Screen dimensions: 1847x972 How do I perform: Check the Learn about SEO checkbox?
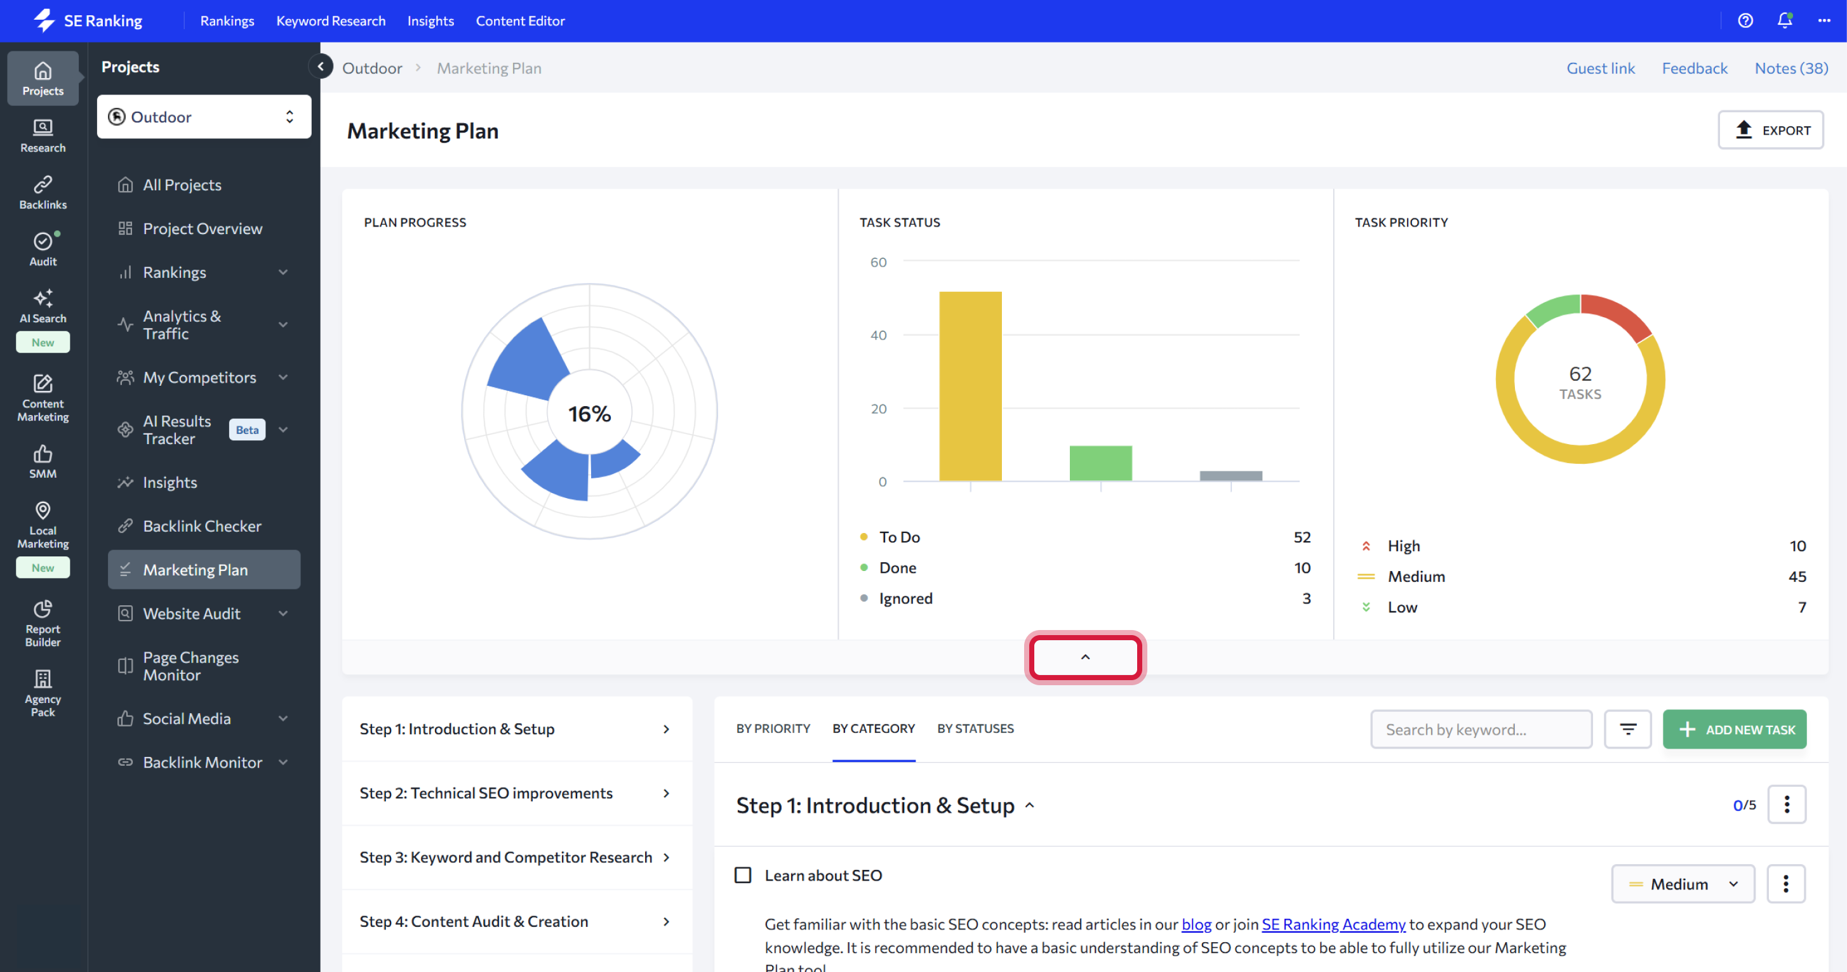(x=743, y=874)
